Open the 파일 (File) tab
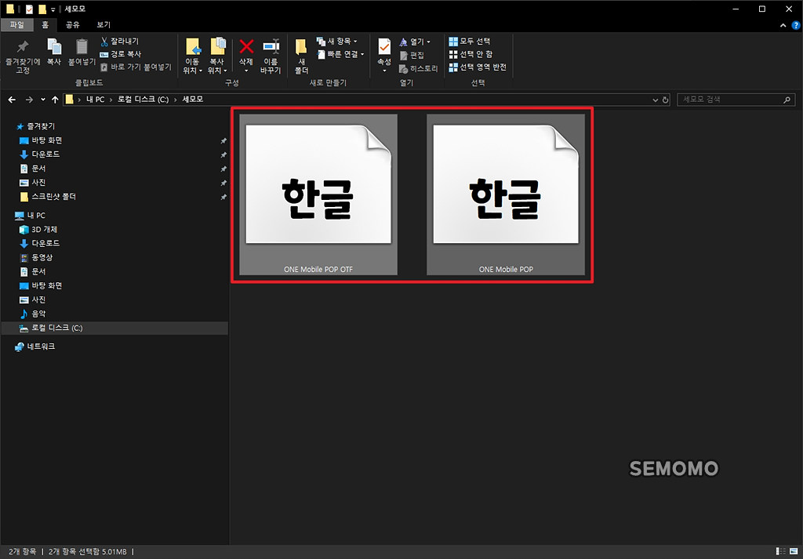Viewport: 803px width, 559px height. (x=17, y=24)
